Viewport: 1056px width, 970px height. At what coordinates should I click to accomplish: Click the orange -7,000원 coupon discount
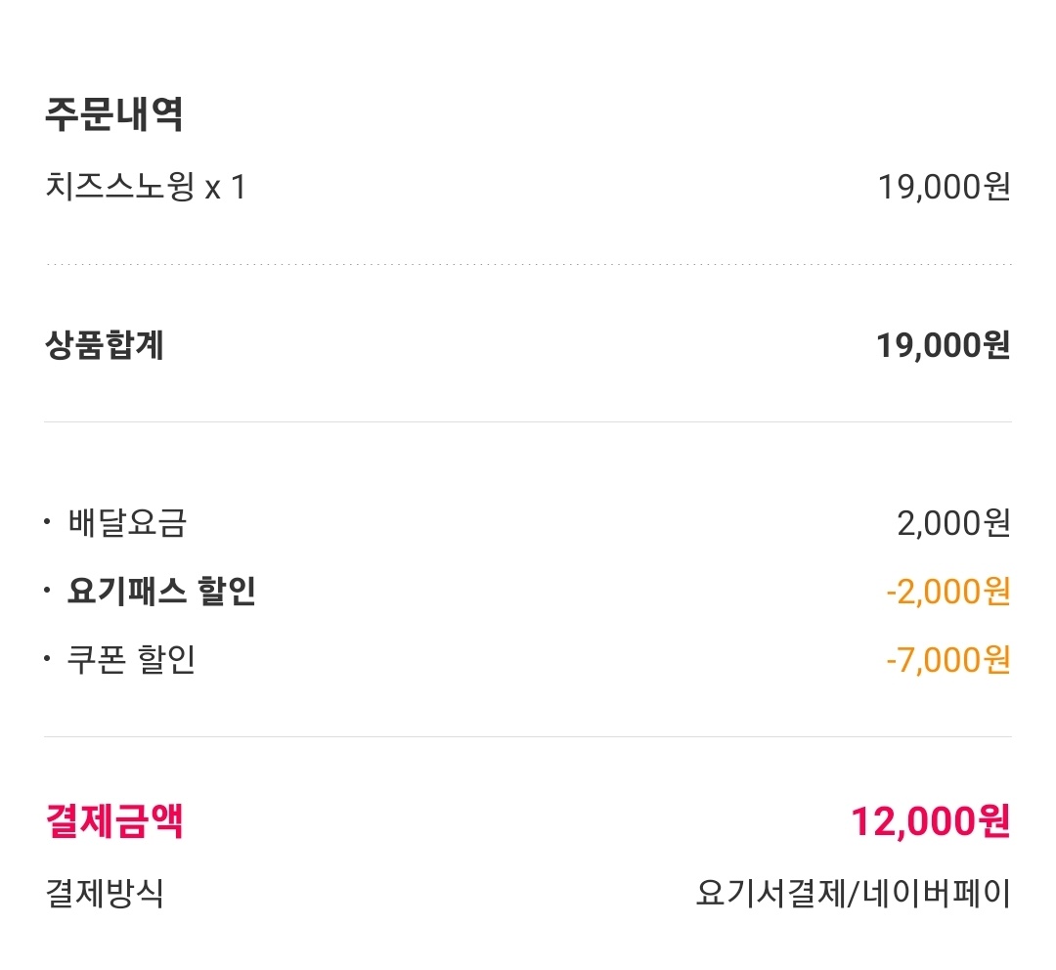(947, 660)
